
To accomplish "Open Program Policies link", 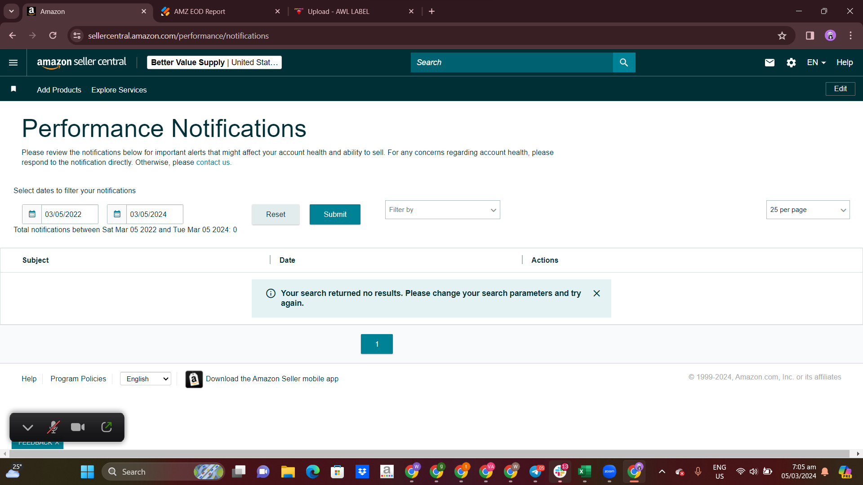I will [x=78, y=379].
